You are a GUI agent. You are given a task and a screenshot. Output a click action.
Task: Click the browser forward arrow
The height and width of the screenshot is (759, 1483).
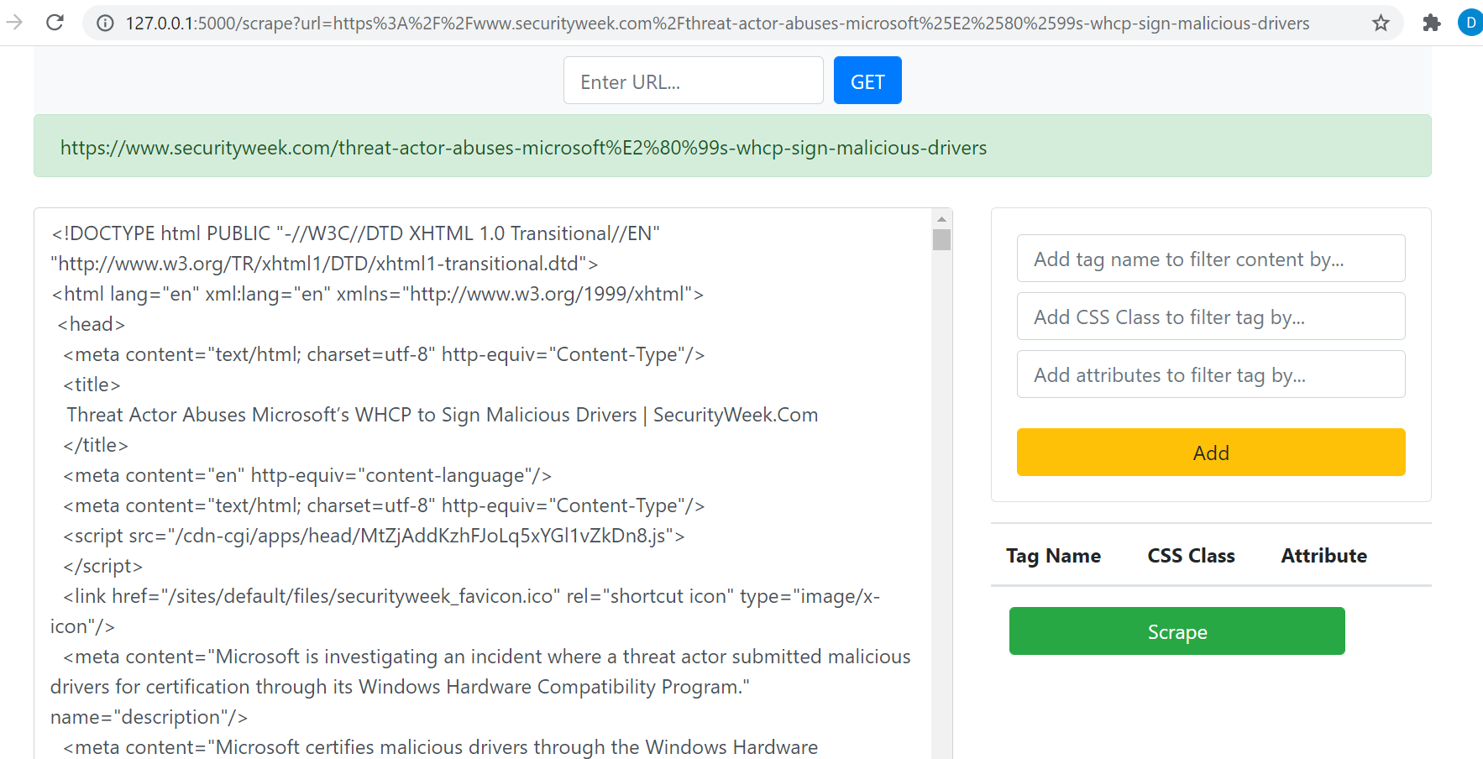pos(14,23)
